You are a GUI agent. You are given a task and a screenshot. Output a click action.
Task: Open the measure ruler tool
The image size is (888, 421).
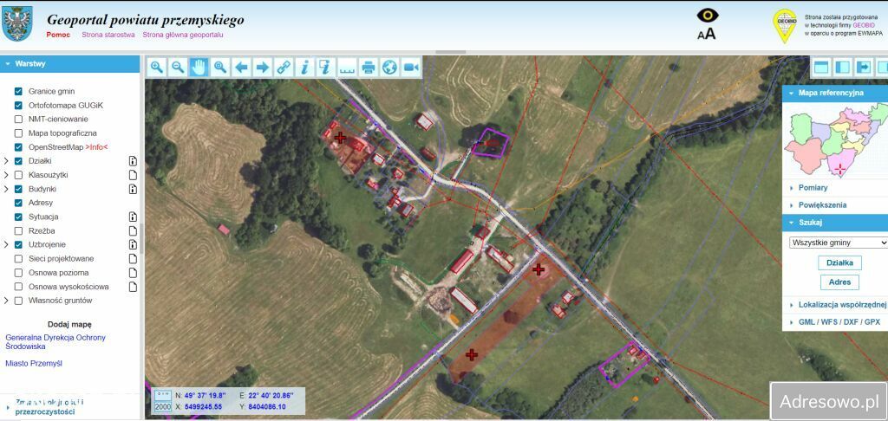pos(347,68)
